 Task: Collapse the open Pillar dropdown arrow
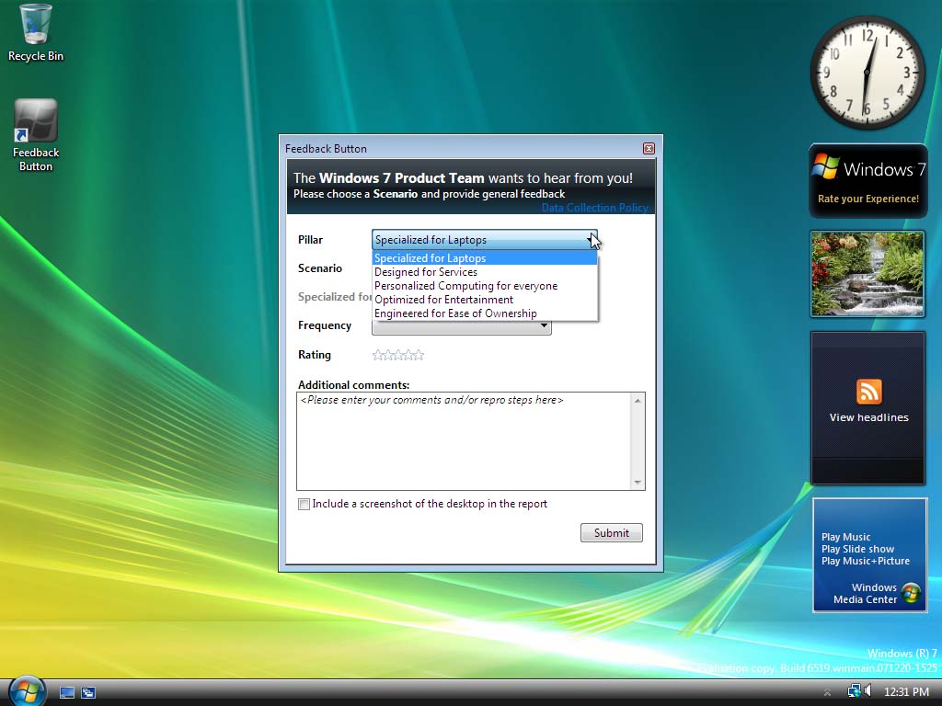(592, 239)
